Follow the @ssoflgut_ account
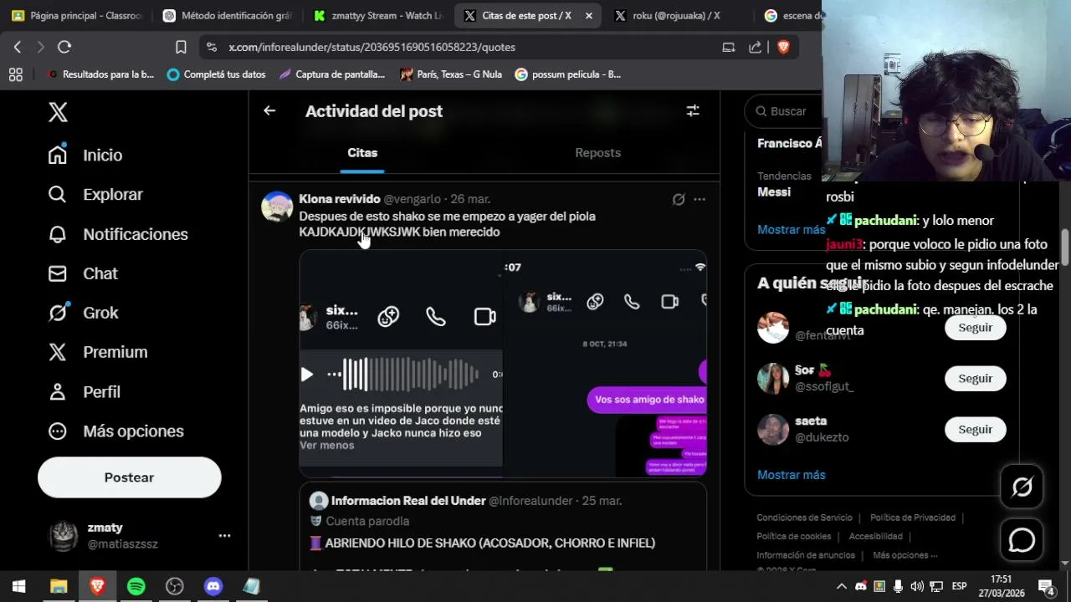Image resolution: width=1071 pixels, height=602 pixels. point(975,379)
